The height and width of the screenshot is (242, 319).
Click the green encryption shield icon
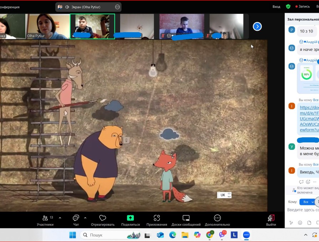[288, 6]
